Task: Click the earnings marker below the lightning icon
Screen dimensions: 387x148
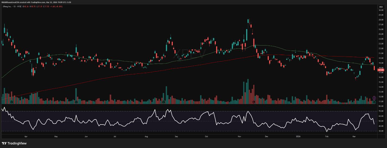Action: point(374,102)
